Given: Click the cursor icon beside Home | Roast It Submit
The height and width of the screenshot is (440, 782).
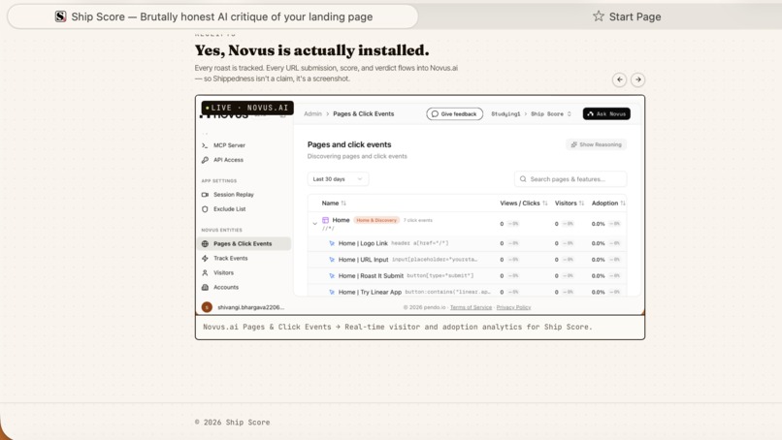Looking at the screenshot, I should click(332, 276).
